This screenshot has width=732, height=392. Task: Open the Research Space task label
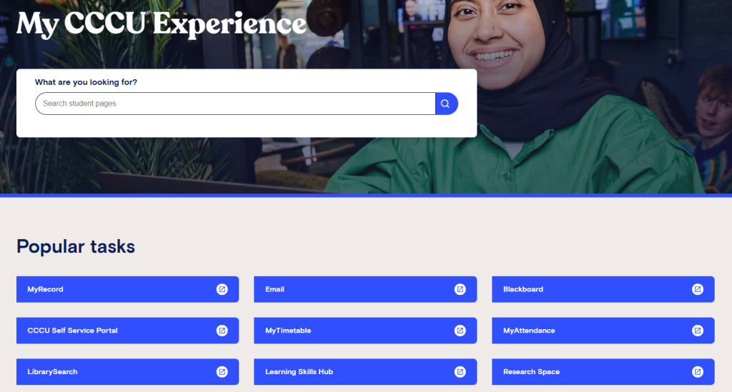click(x=531, y=372)
